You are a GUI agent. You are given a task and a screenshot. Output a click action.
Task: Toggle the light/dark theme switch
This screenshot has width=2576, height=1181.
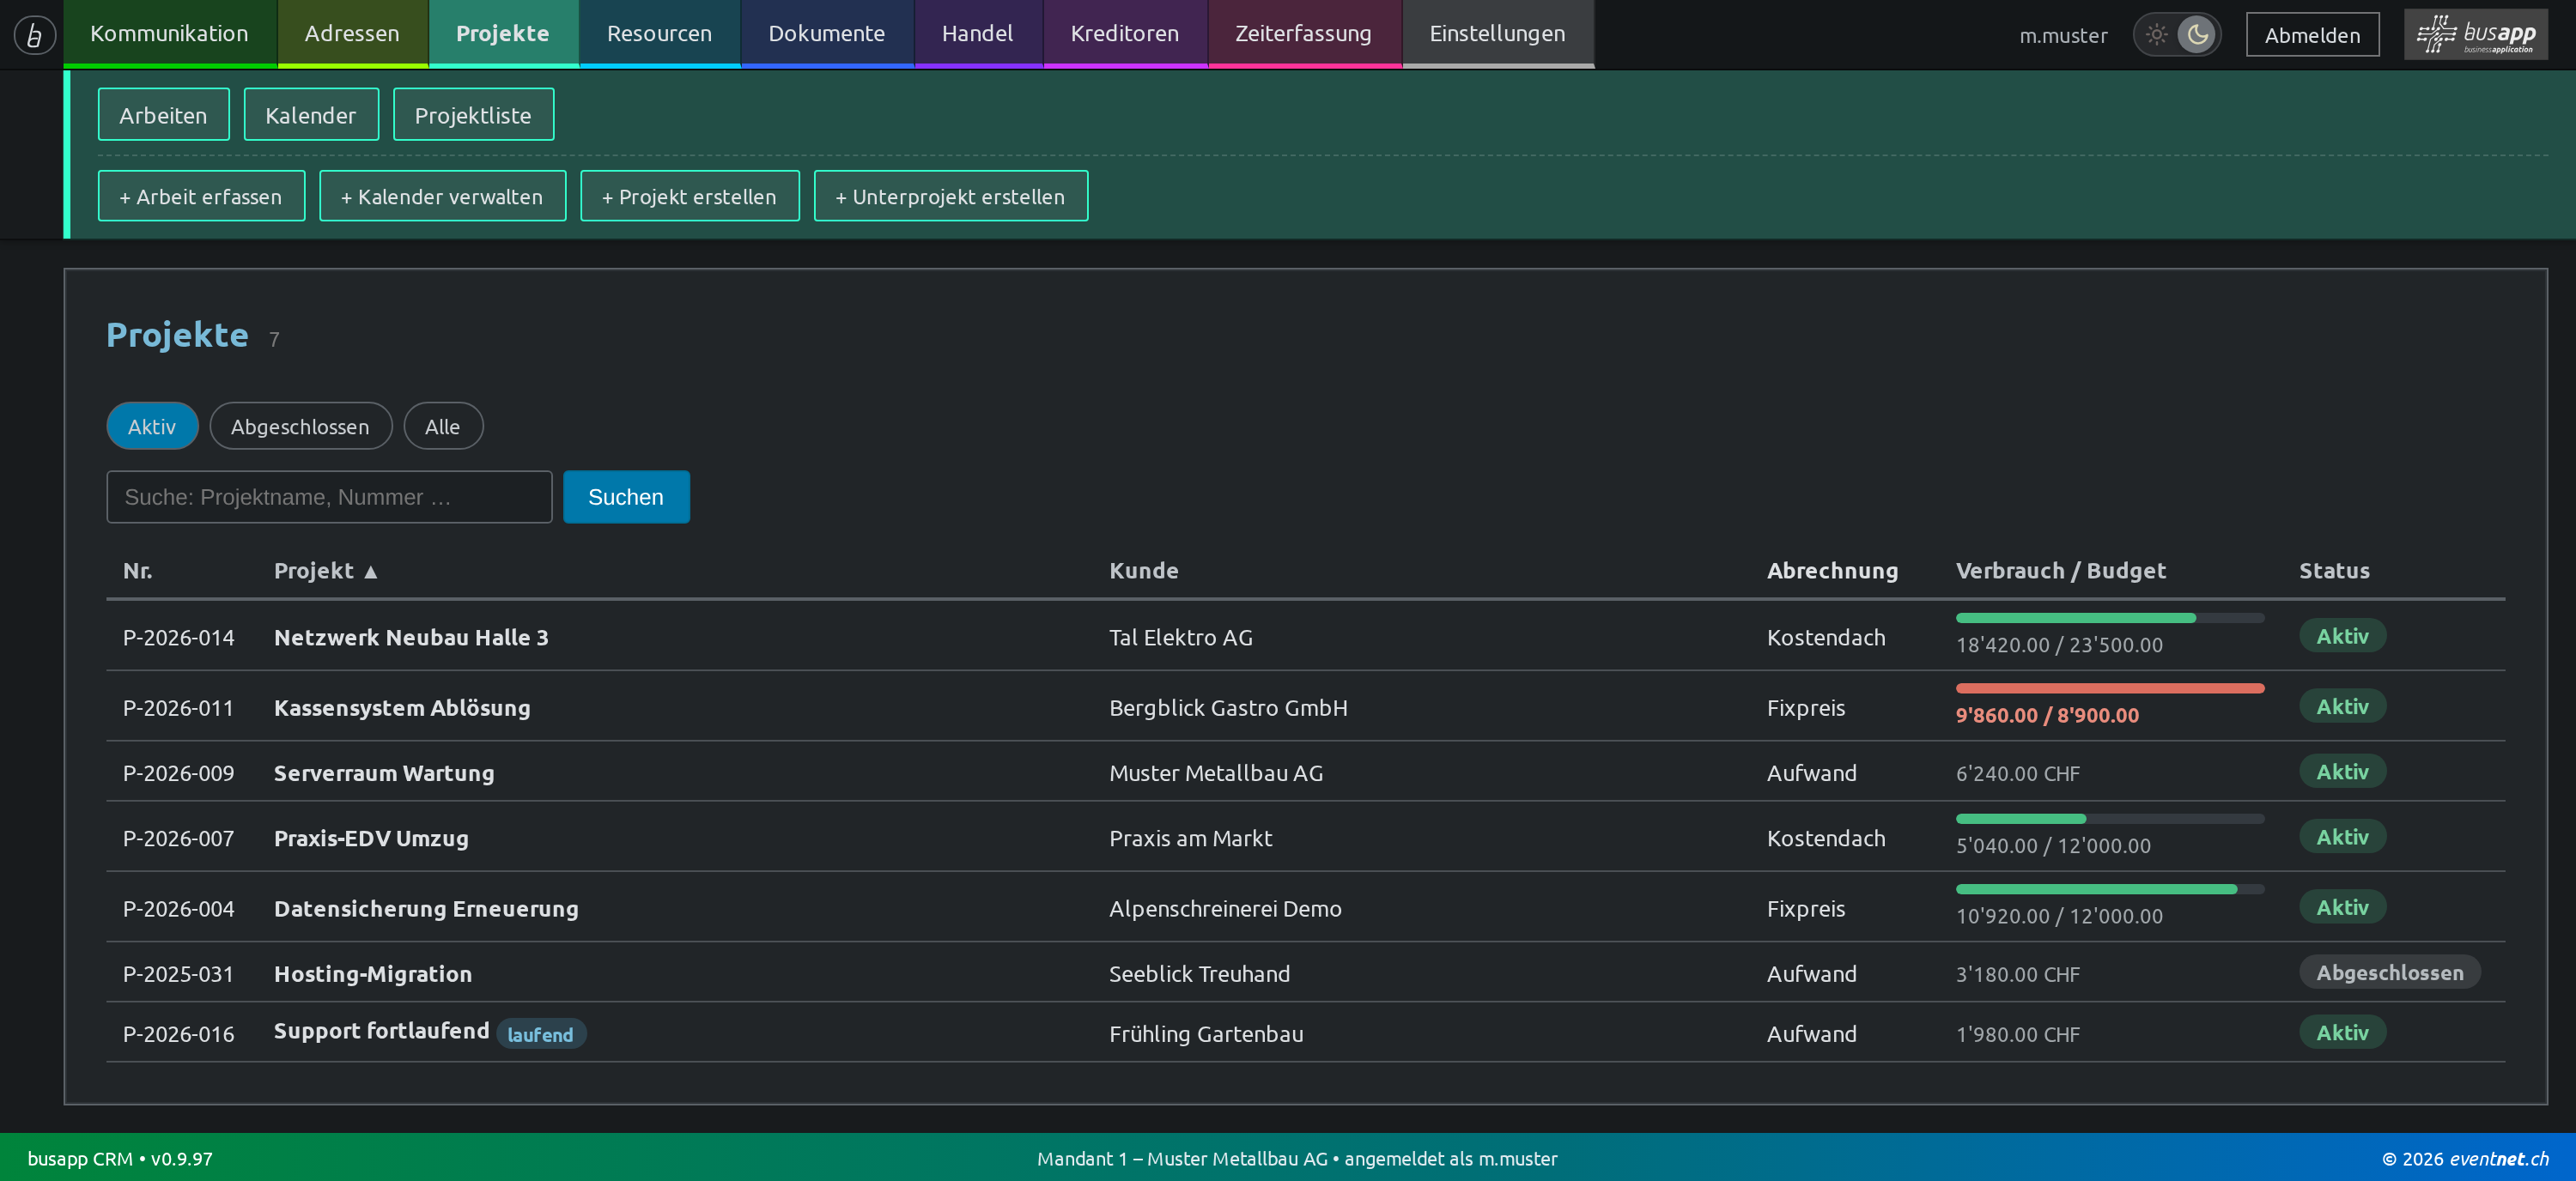2176,35
